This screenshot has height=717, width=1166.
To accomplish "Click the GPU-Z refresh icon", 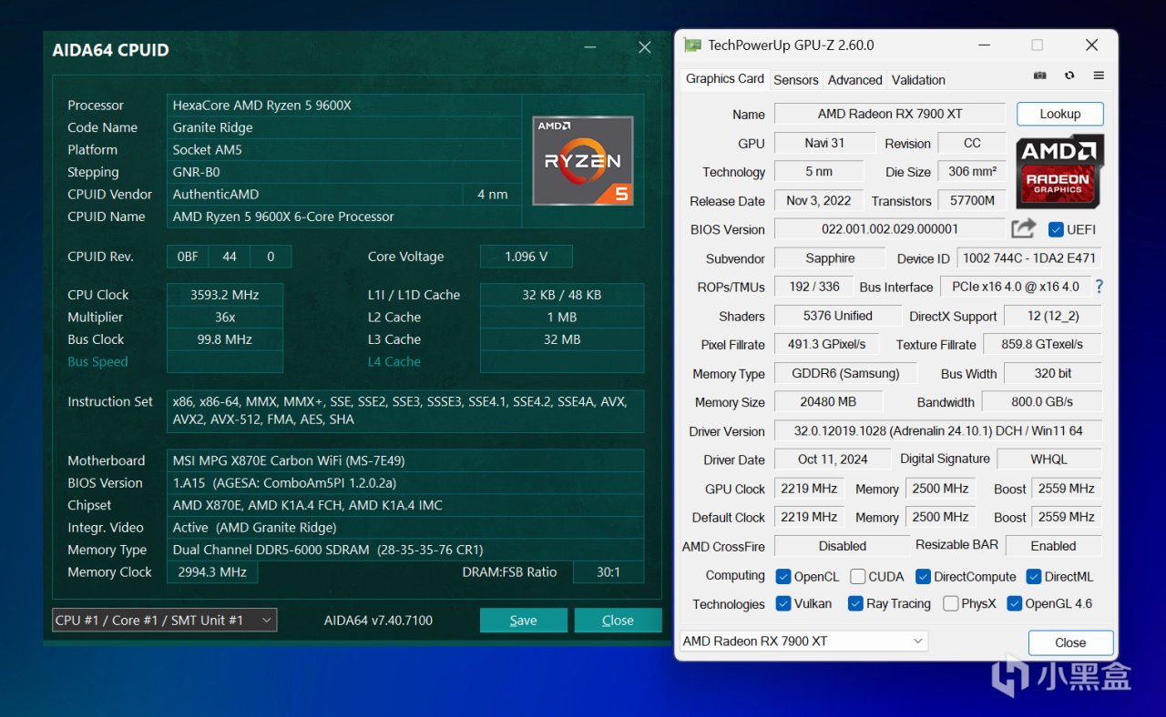I will (x=1069, y=76).
